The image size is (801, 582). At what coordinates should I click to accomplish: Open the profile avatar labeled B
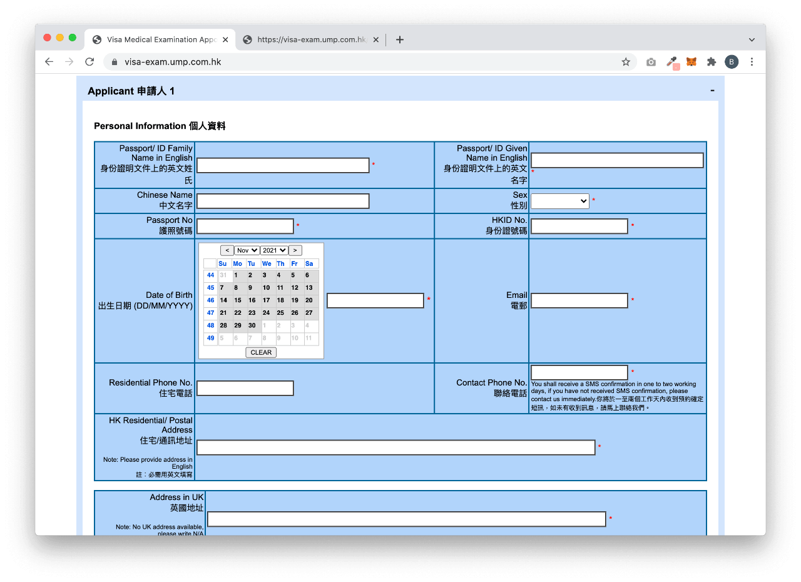[732, 62]
